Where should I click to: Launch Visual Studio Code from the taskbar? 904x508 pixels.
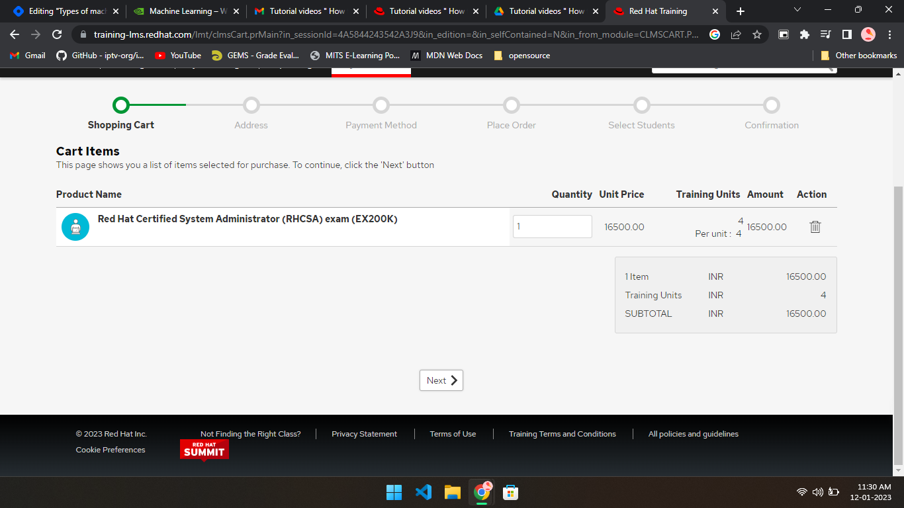(423, 492)
